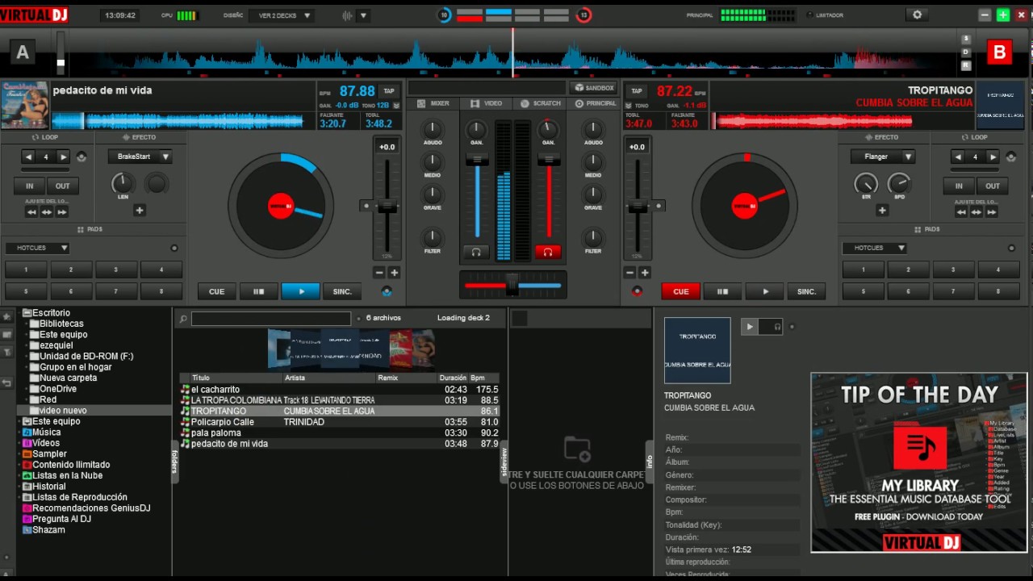
Task: Open the BrakeStart effect dropdown on deck A
Action: pos(140,157)
